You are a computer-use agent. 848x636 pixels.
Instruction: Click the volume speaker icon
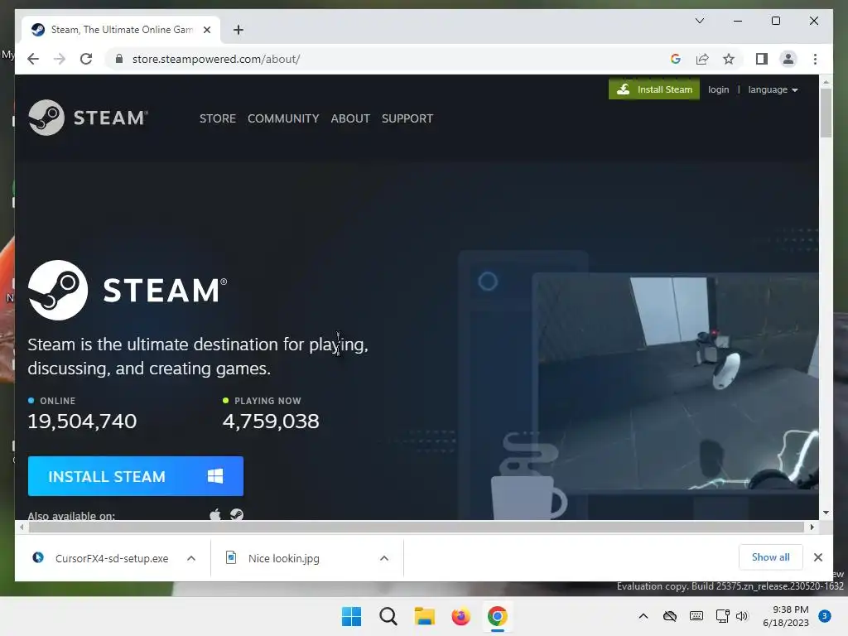coord(741,616)
